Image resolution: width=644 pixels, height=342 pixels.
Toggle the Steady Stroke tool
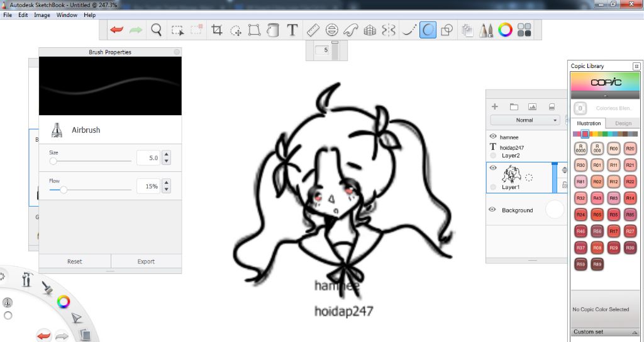coord(409,30)
